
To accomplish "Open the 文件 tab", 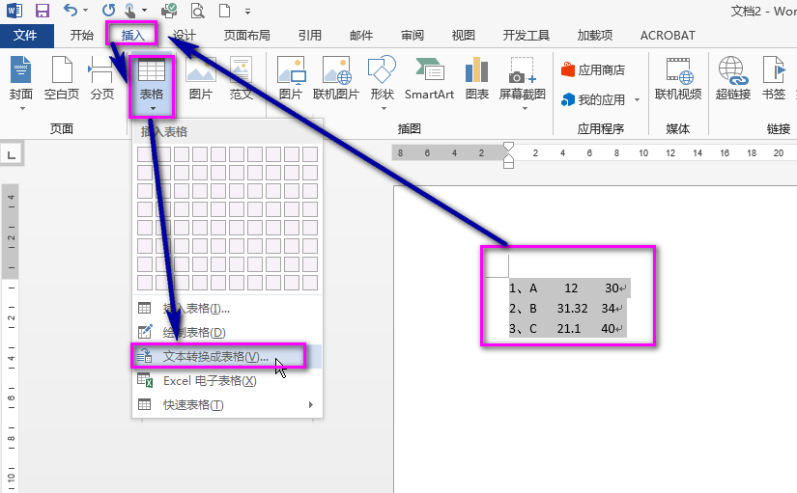I will click(25, 35).
